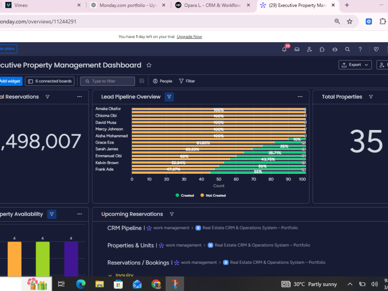Filter the Lead Pipeline Overview widget

point(169,97)
